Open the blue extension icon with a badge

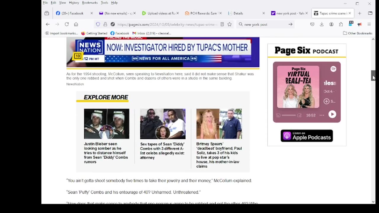click(x=351, y=24)
